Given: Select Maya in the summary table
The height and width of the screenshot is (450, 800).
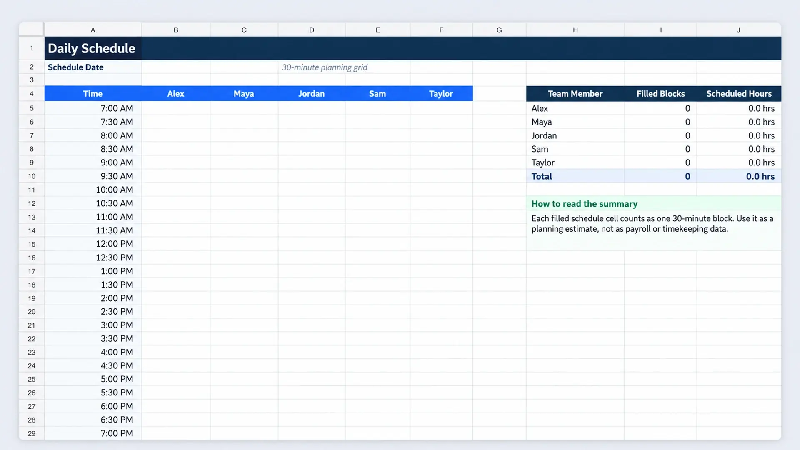Looking at the screenshot, I should coord(575,122).
